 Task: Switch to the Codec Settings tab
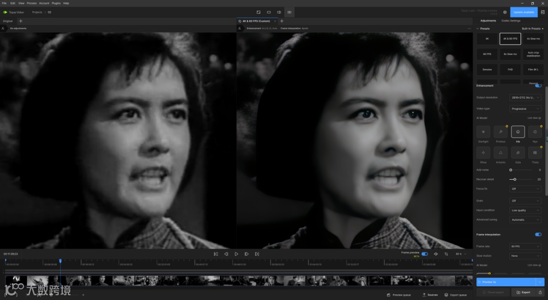coord(511,21)
